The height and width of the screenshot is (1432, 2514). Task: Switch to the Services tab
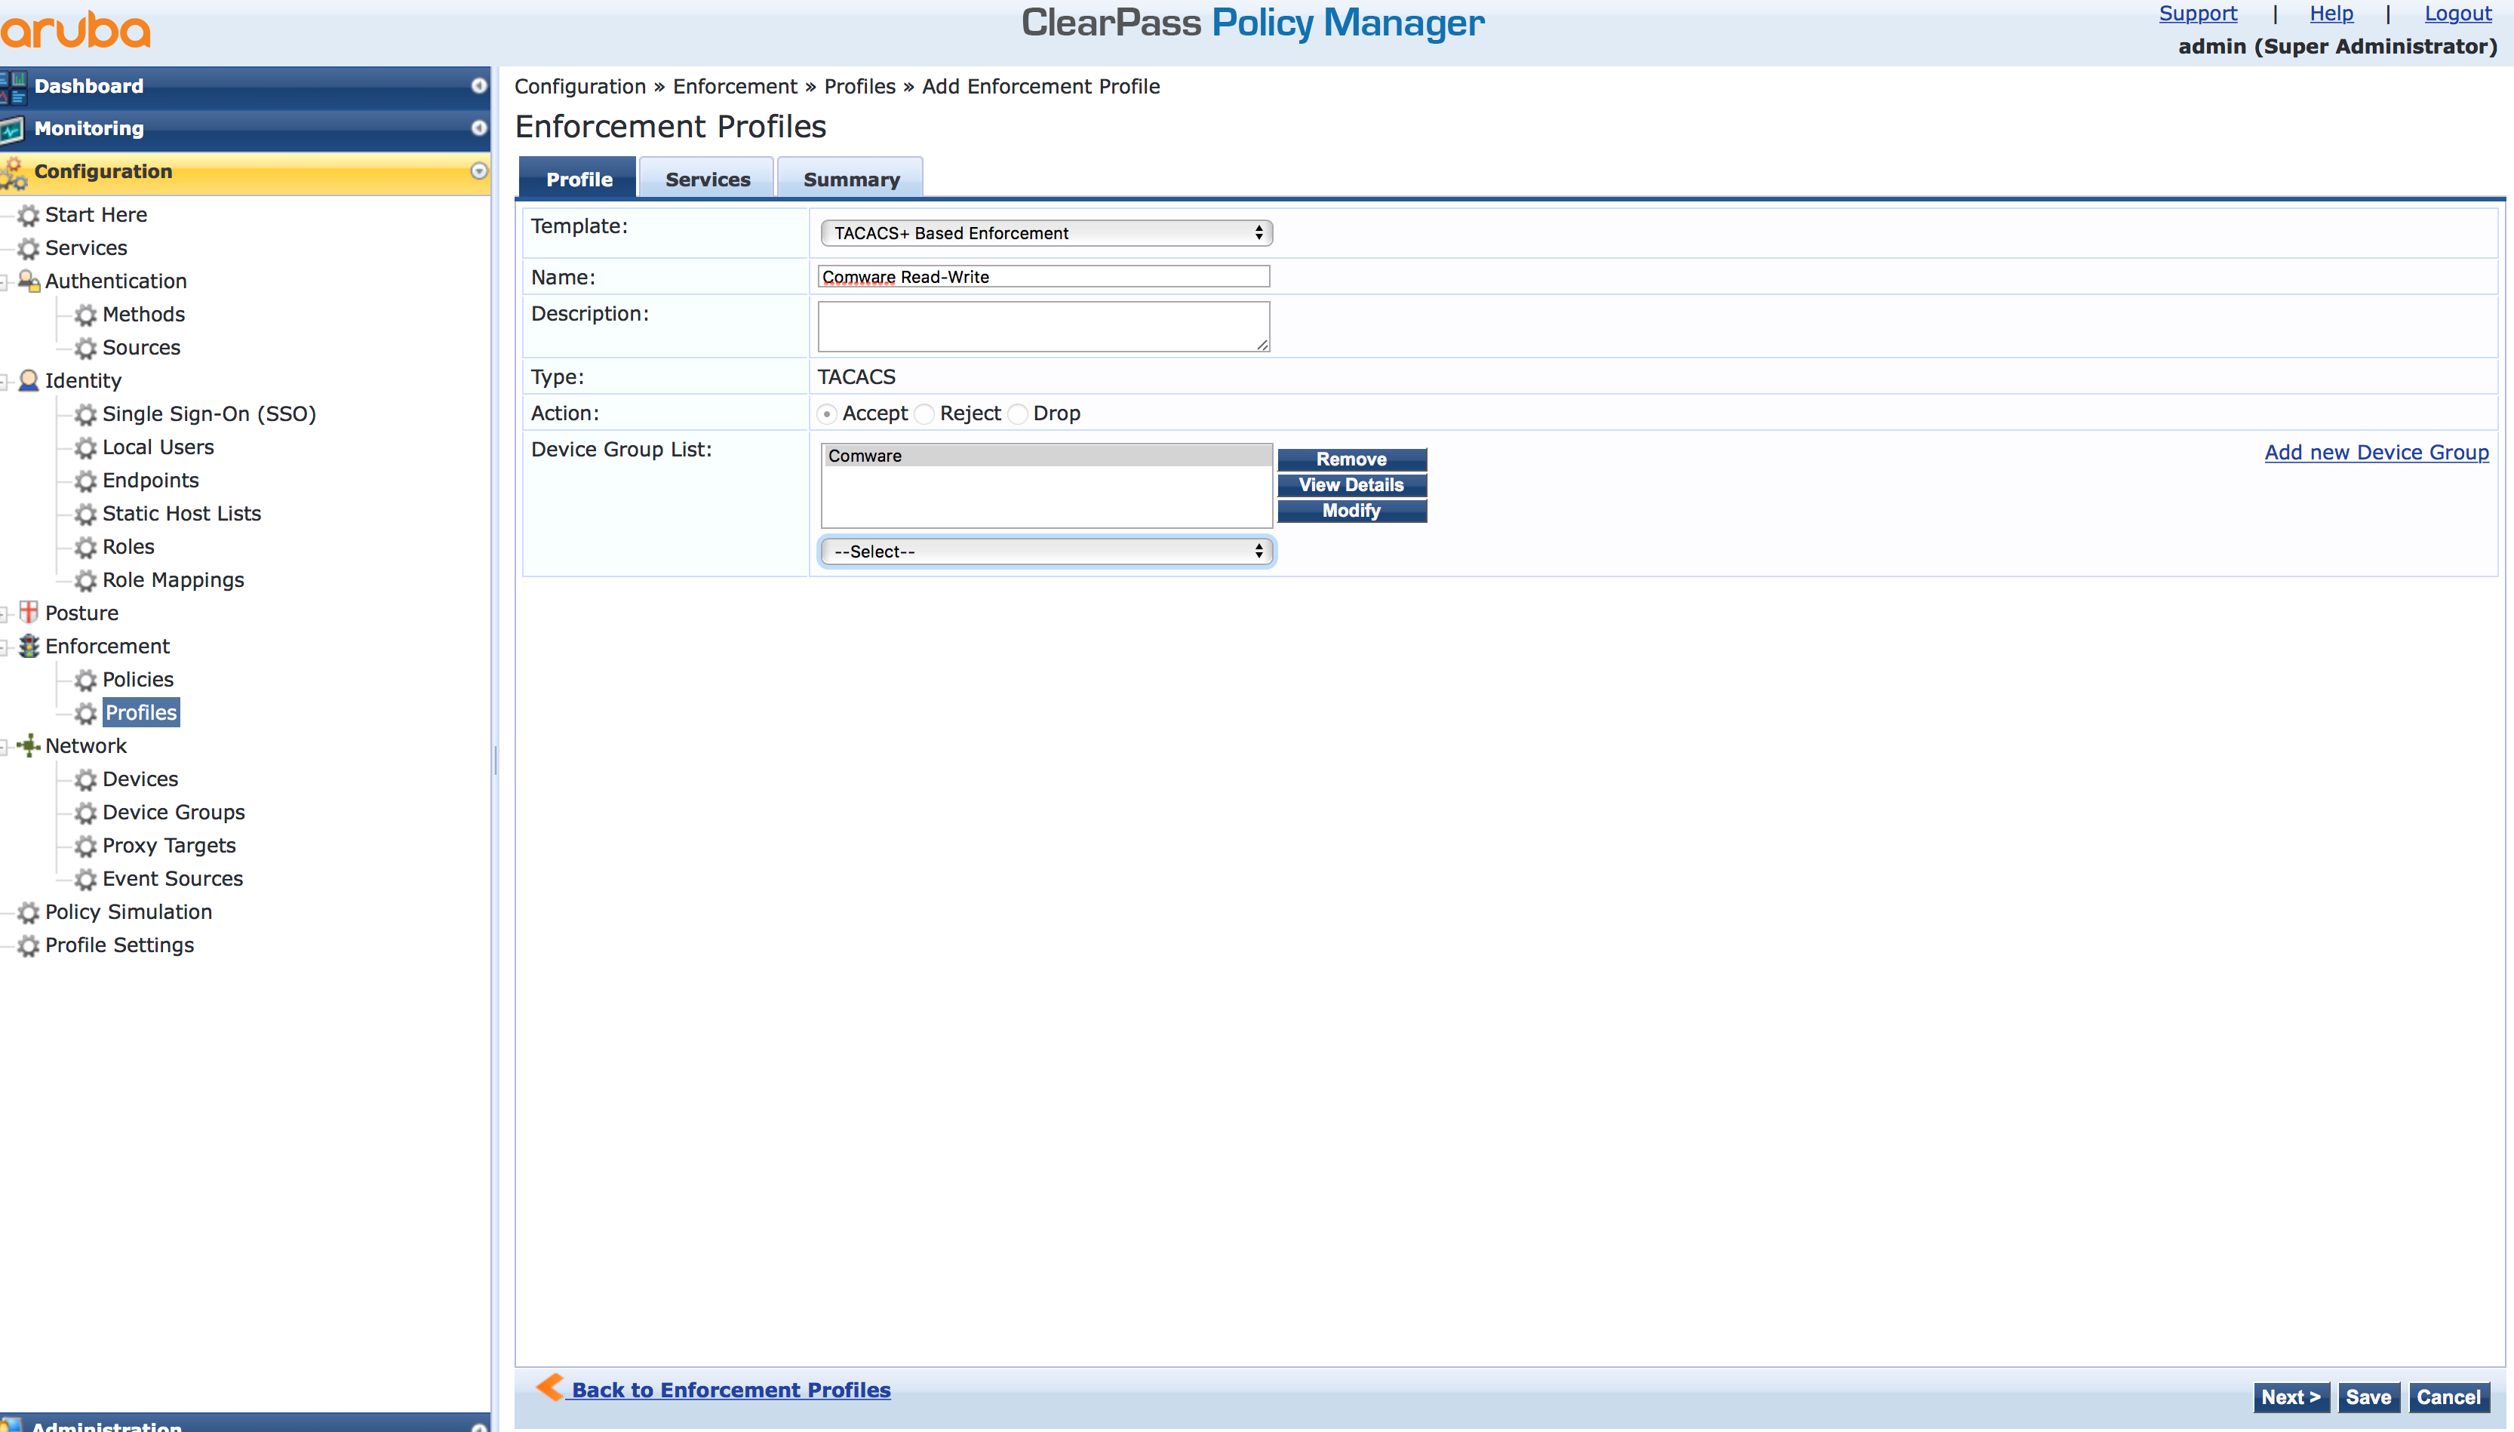[x=706, y=178]
